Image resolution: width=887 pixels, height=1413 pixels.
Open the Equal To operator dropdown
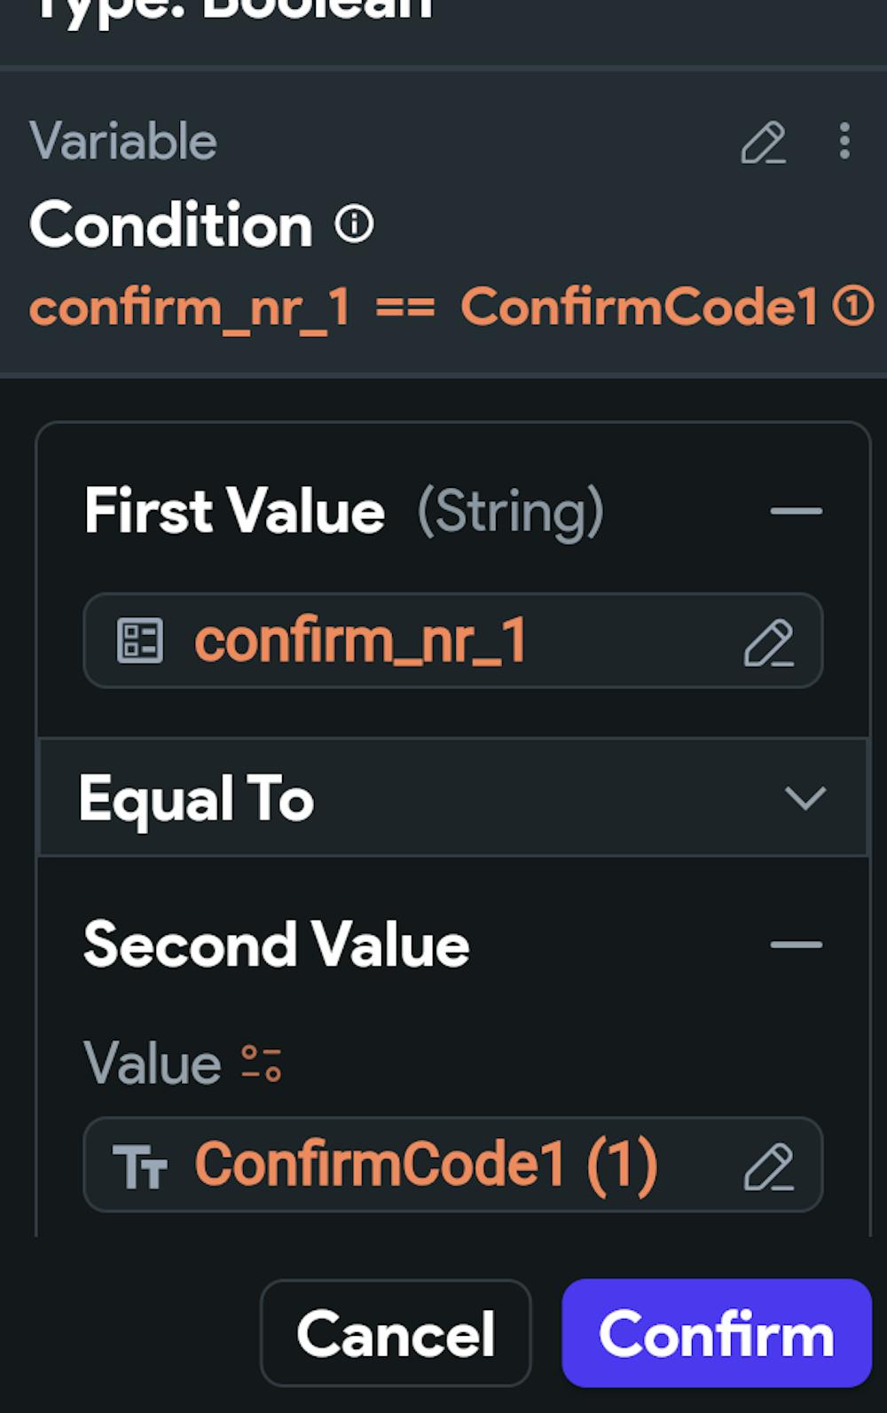coord(452,797)
